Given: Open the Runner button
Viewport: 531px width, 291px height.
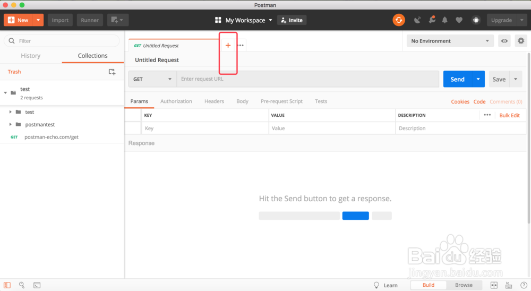Looking at the screenshot, I should (90, 20).
